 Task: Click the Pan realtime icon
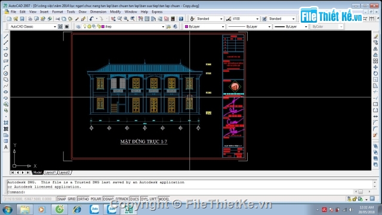pos(113,19)
